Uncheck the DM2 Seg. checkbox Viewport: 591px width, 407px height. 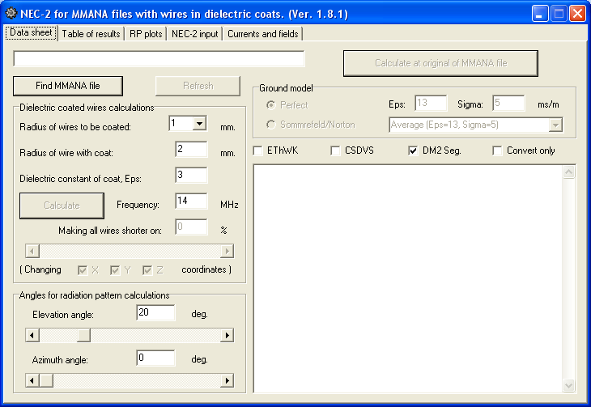(x=413, y=151)
